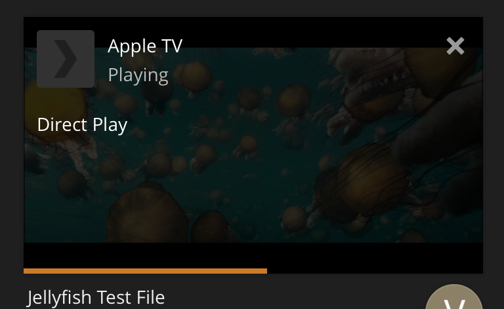Image resolution: width=504 pixels, height=309 pixels.
Task: Open the jellyfish video artwork thumbnail
Action: pos(253,145)
